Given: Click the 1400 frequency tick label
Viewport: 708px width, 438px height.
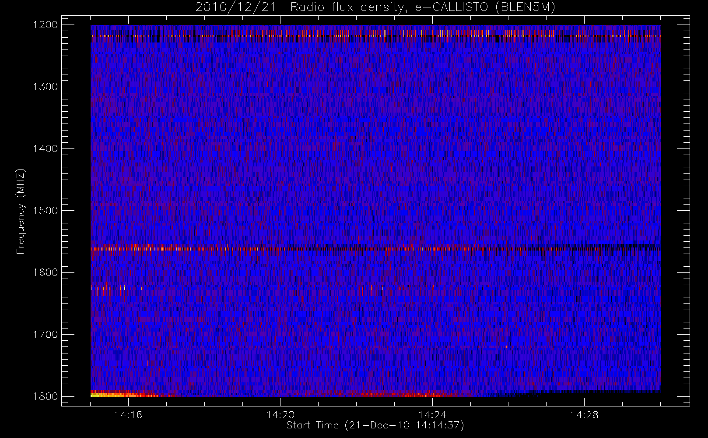Looking at the screenshot, I should tap(46, 148).
